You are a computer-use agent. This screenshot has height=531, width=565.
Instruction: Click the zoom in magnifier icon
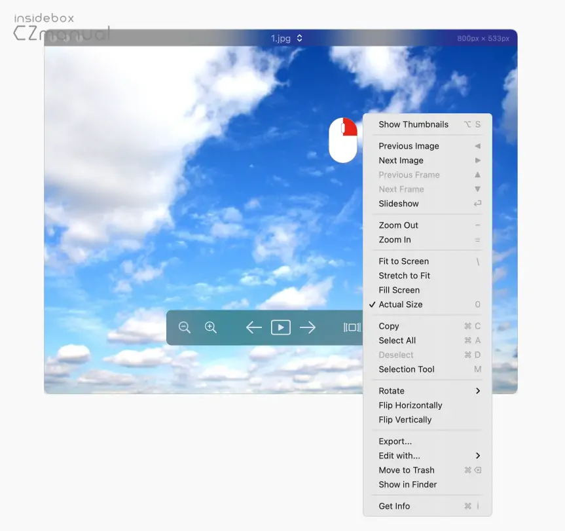[211, 327]
